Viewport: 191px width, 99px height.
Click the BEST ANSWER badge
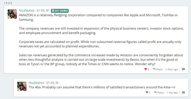pyautogui.click(x=60, y=11)
